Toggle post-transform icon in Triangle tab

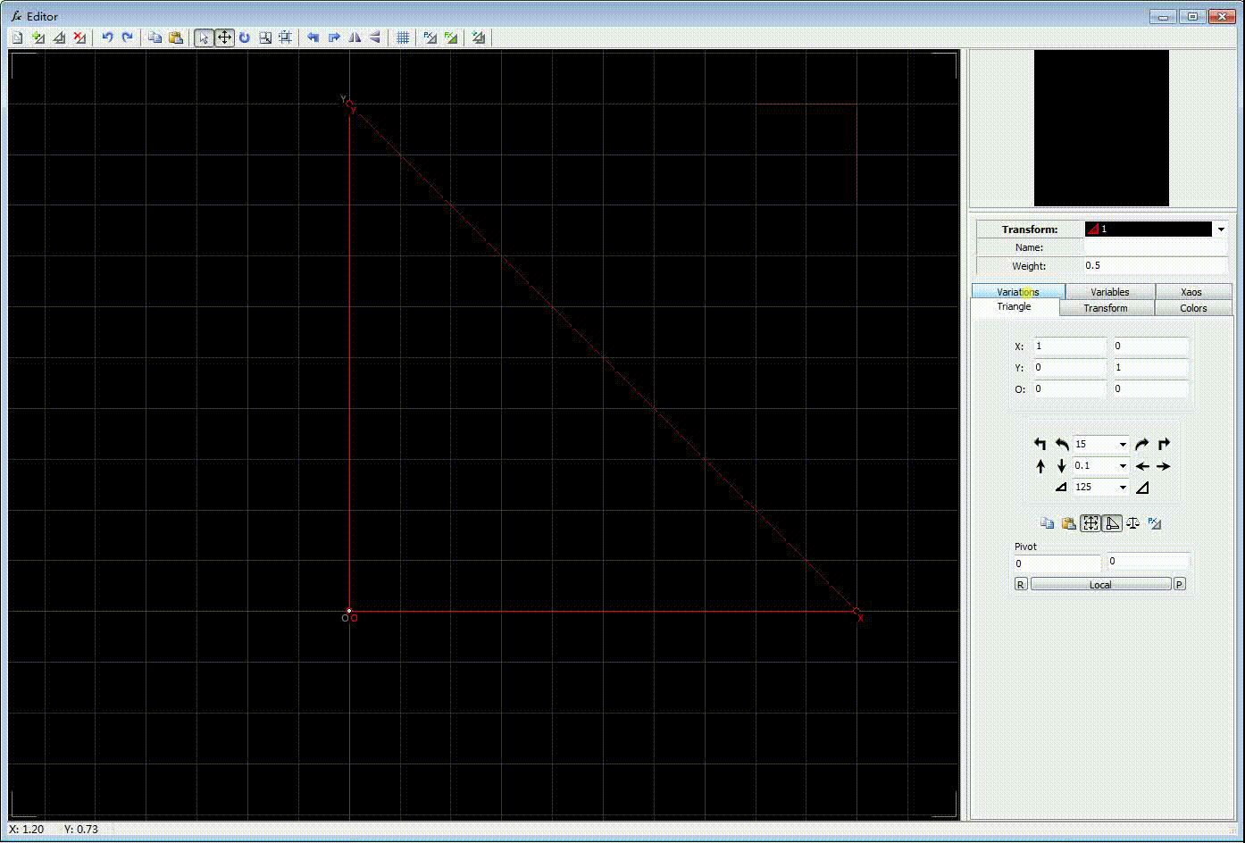(x=1155, y=523)
